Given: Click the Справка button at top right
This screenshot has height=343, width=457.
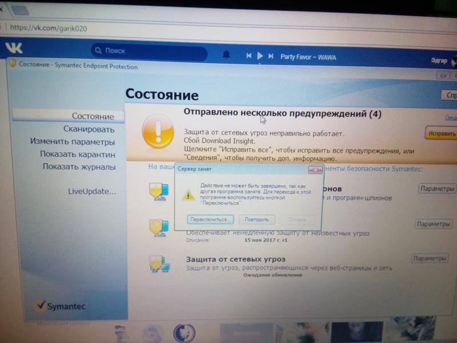Looking at the screenshot, I should 450,95.
